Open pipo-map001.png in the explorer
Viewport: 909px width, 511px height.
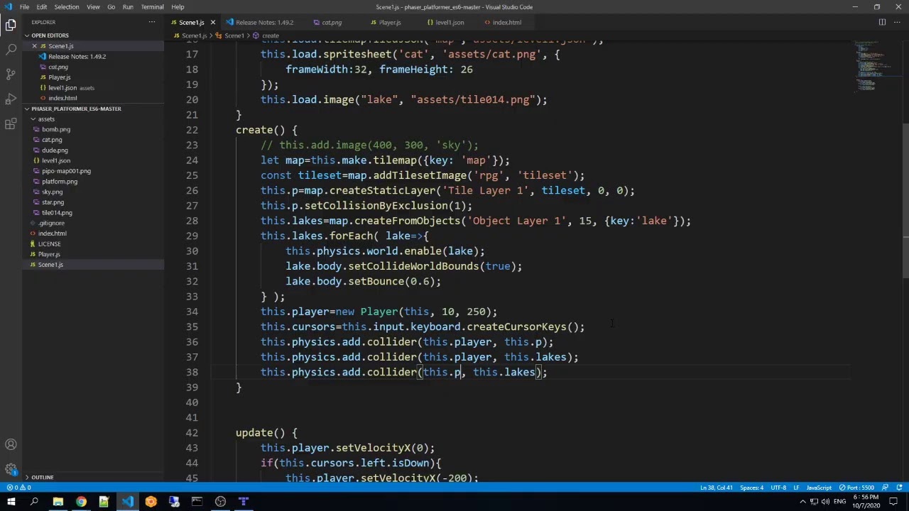click(x=66, y=171)
